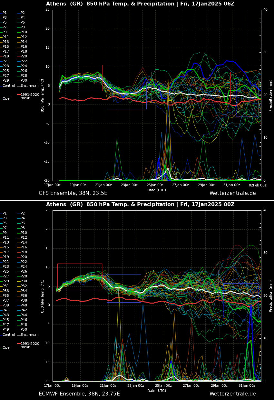This screenshot has height=400, width=274.
Task: Select legend entry P50
Action: pos(23,329)
